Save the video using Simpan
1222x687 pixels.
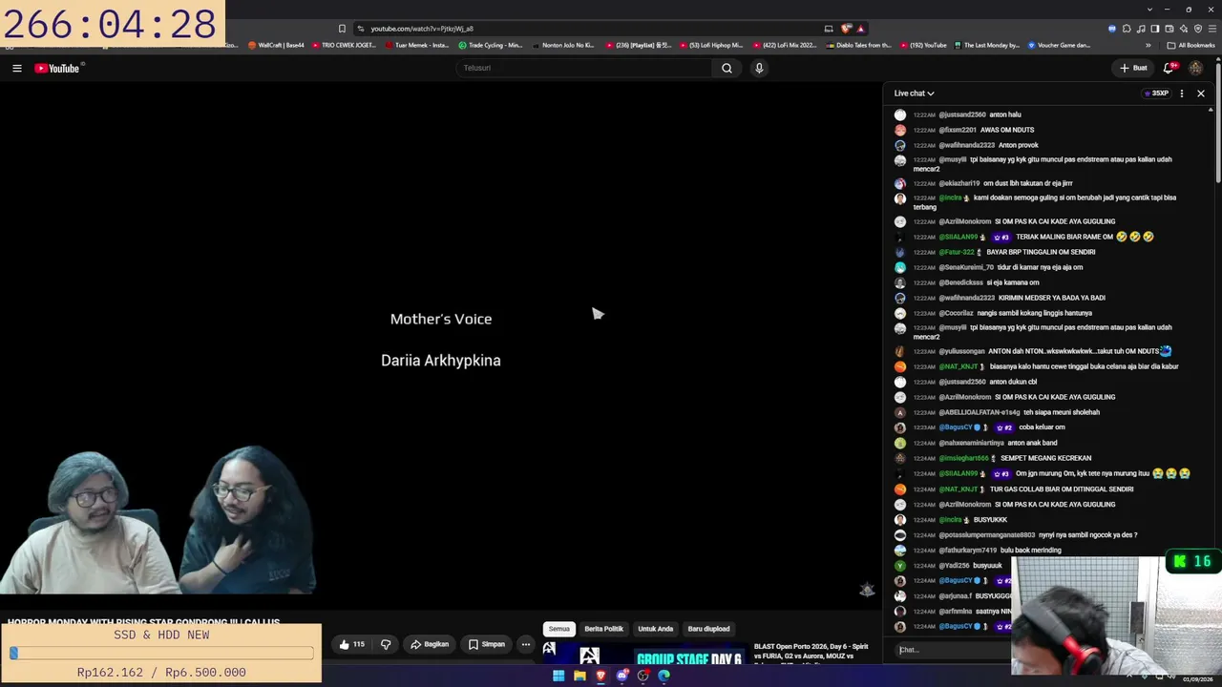tap(487, 644)
